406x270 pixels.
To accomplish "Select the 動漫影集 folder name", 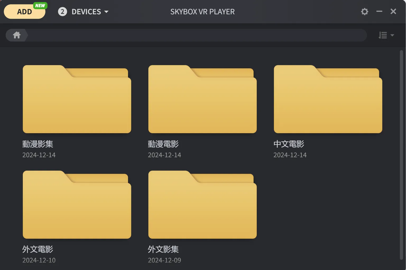I will point(38,144).
